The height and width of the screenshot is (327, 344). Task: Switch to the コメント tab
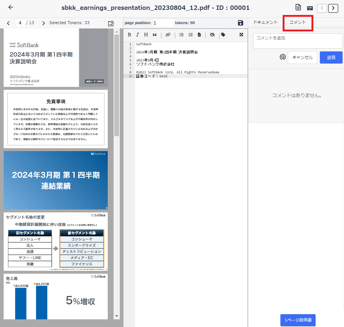(298, 22)
